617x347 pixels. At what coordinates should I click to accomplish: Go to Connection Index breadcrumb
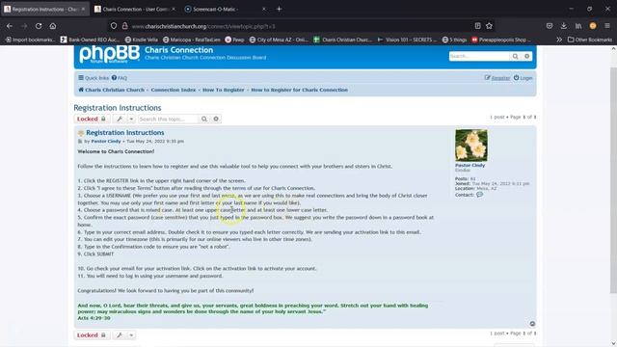(174, 90)
